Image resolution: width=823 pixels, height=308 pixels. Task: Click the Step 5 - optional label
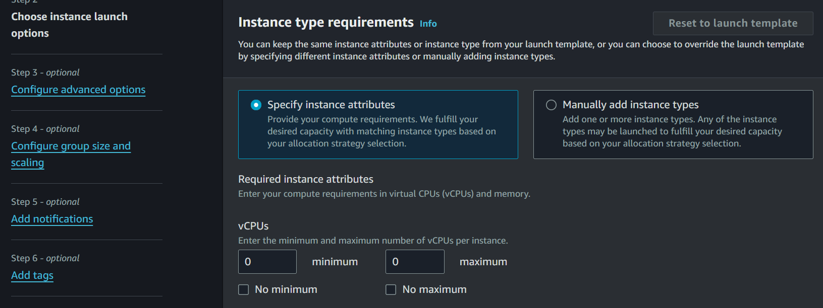45,202
